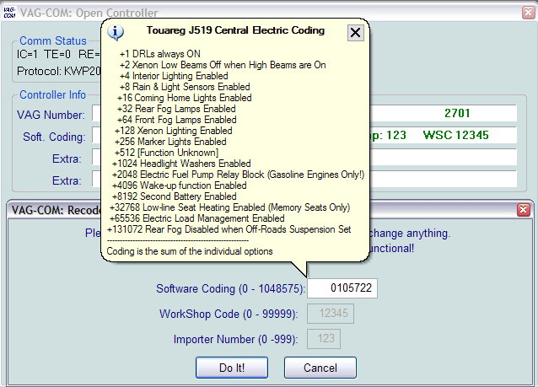Screen dimensions: 538x387
Task: Click '+1 DRLs always ON' line
Action: point(160,54)
